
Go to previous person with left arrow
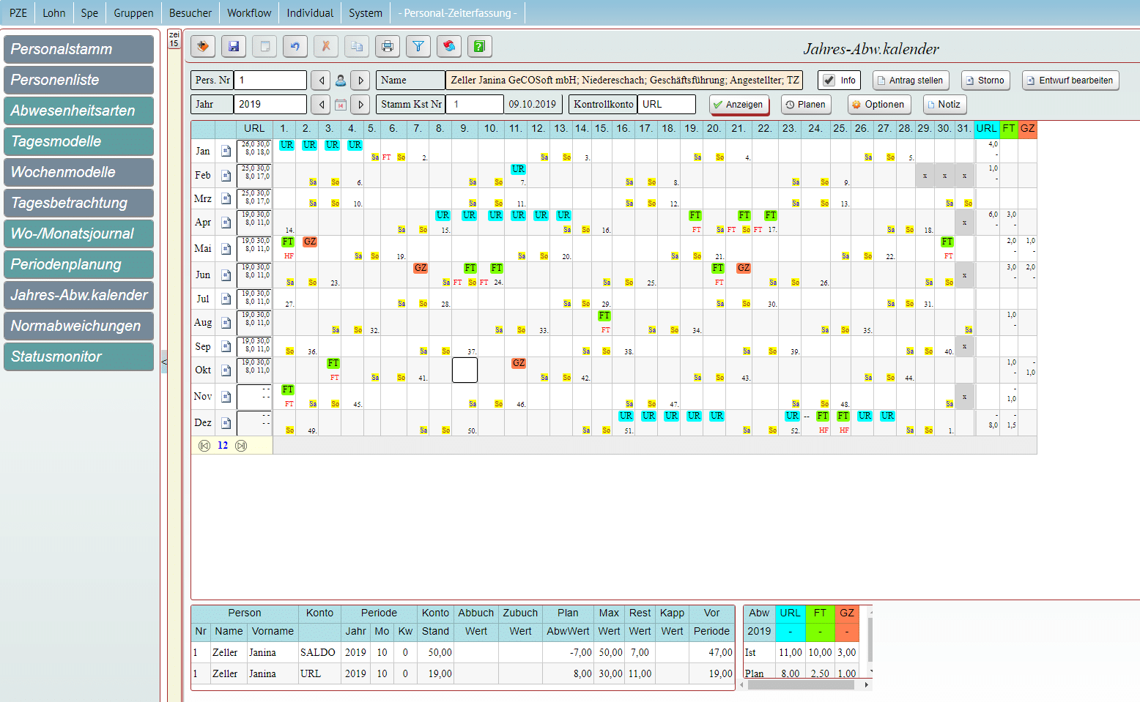(x=321, y=81)
